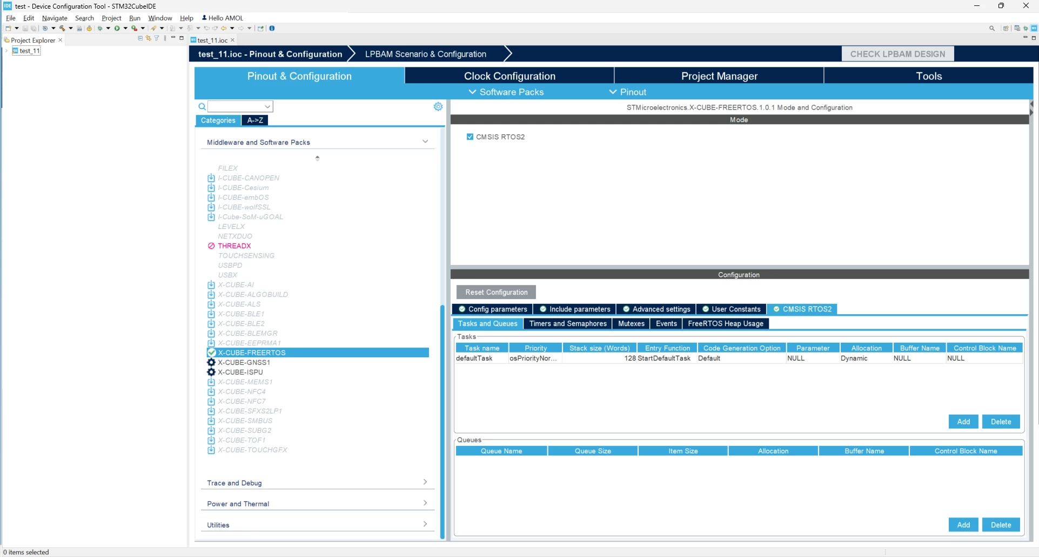Click Delete button in Queues section
This screenshot has height=557, width=1039.
1001,525
